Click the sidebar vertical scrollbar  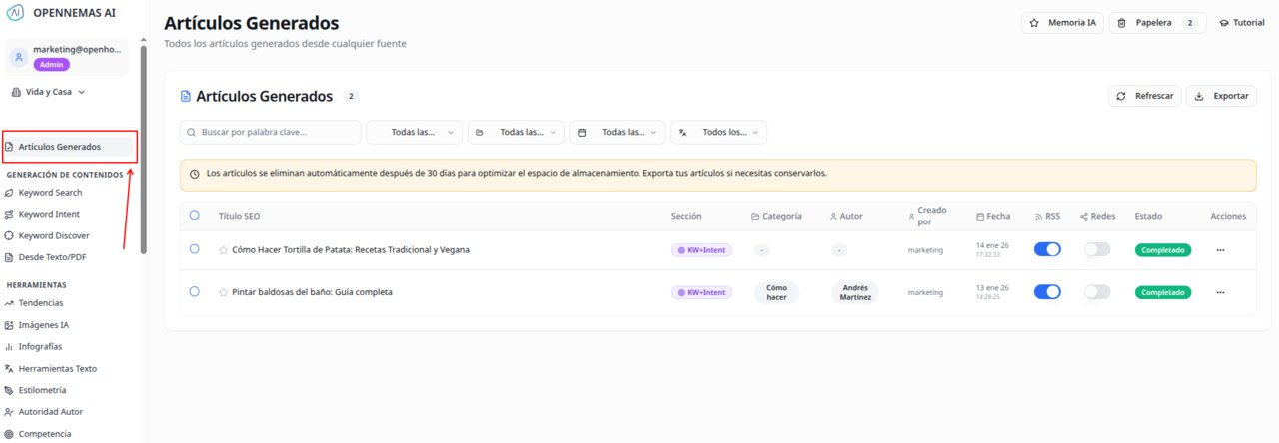pyautogui.click(x=144, y=150)
